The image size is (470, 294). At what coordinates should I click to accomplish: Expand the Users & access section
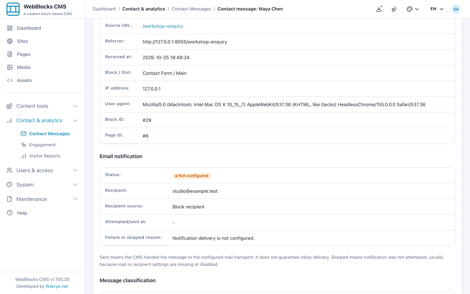coord(42,171)
